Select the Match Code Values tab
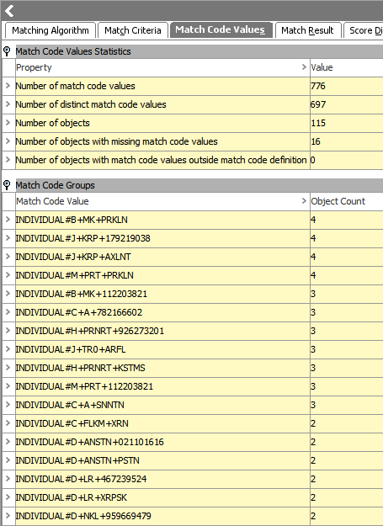Viewport: 383px width, 526px height. pos(221,29)
